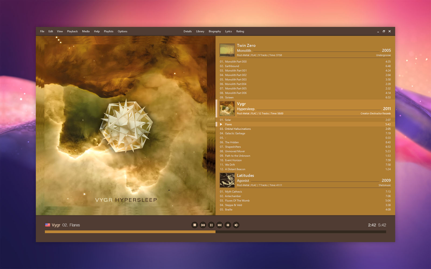
Task: Select track Myth Cathexis
Action: tap(305, 192)
